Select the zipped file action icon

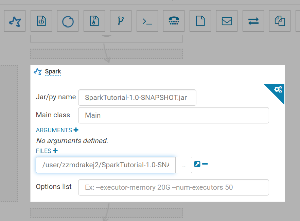point(94,21)
